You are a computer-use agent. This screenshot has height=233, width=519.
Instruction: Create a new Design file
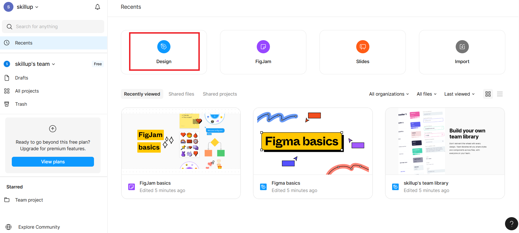click(164, 52)
